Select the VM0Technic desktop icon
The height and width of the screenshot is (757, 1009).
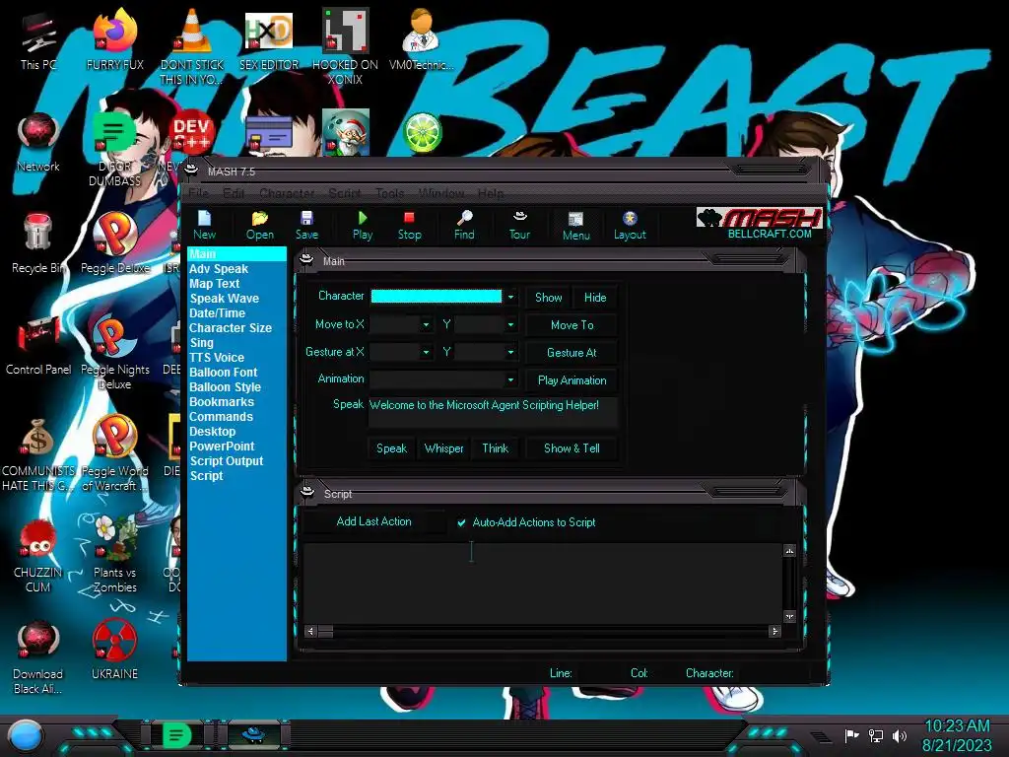point(422,39)
